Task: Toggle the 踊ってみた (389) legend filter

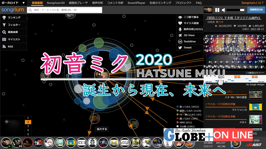Action: [x=187, y=119]
